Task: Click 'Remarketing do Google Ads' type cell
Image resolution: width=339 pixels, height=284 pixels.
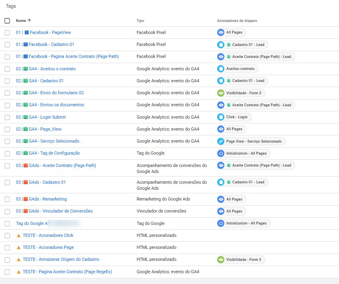Action: pyautogui.click(x=163, y=199)
